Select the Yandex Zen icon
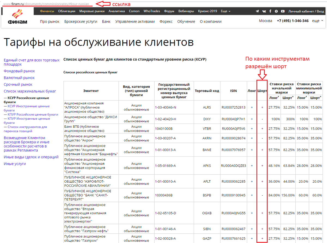The image size is (327, 243). coord(276,11)
